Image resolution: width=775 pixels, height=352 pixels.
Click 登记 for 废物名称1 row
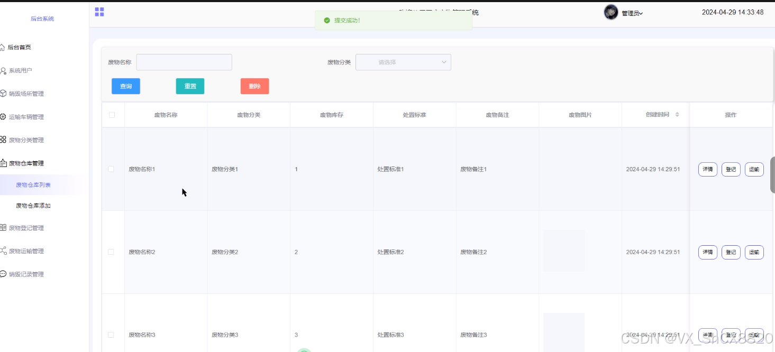[x=731, y=170]
